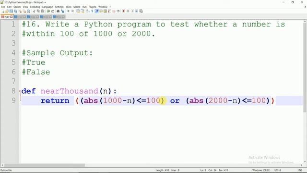Toggle file monitoring eye icon
307x173 pixels.
click(x=118, y=11)
